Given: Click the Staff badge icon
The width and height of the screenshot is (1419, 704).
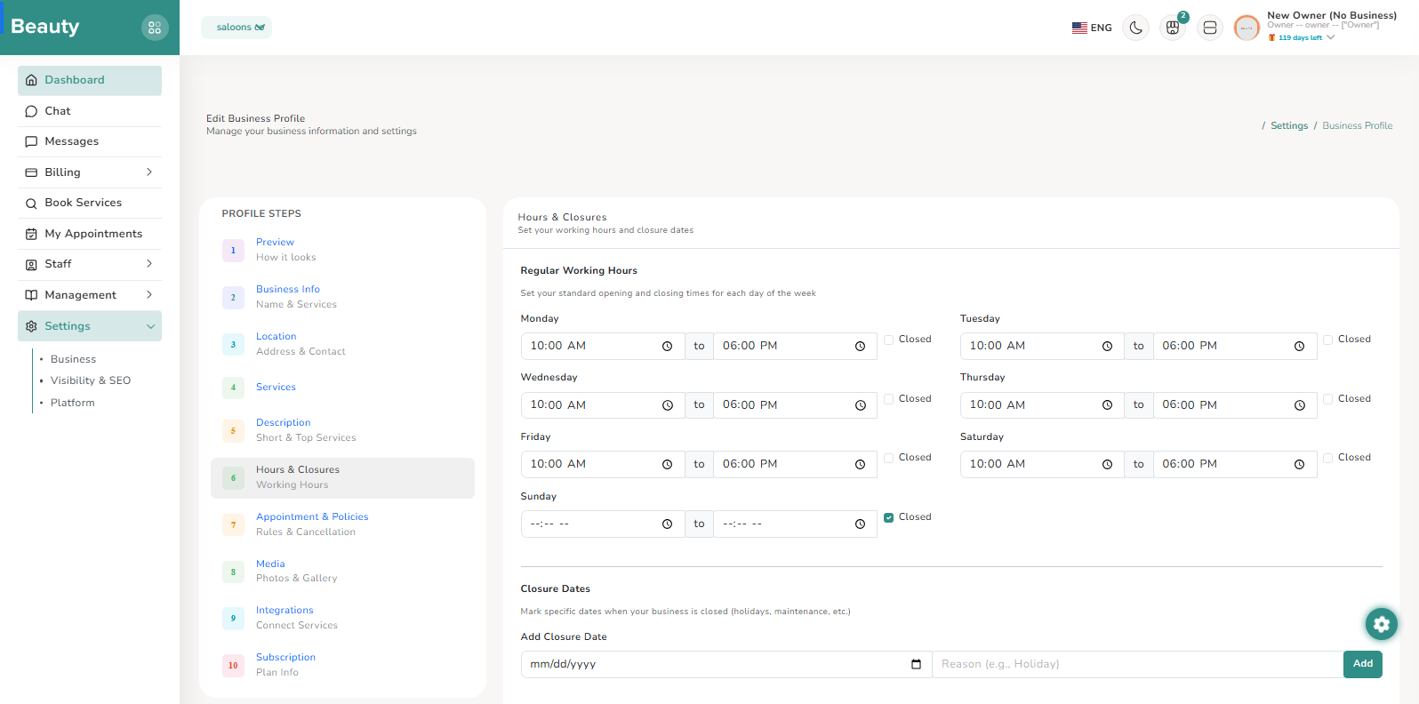Looking at the screenshot, I should coord(31,264).
